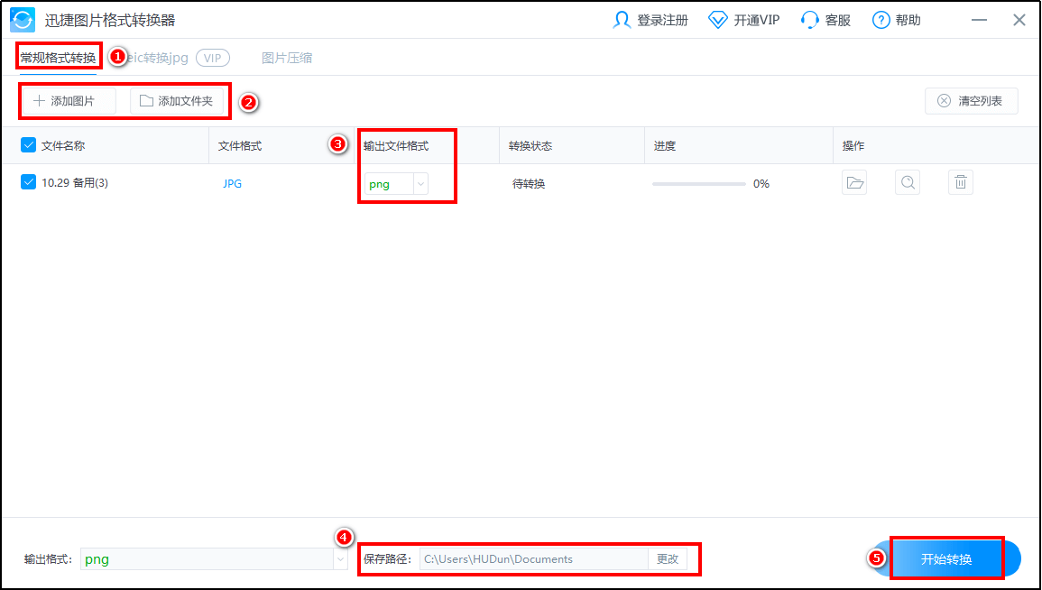1042x590 pixels.
Task: Click the 添加文件夹 button
Action: coord(177,101)
